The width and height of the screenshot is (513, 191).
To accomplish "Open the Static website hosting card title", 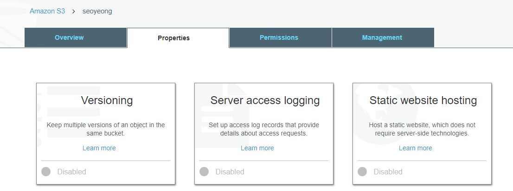I will 423,100.
